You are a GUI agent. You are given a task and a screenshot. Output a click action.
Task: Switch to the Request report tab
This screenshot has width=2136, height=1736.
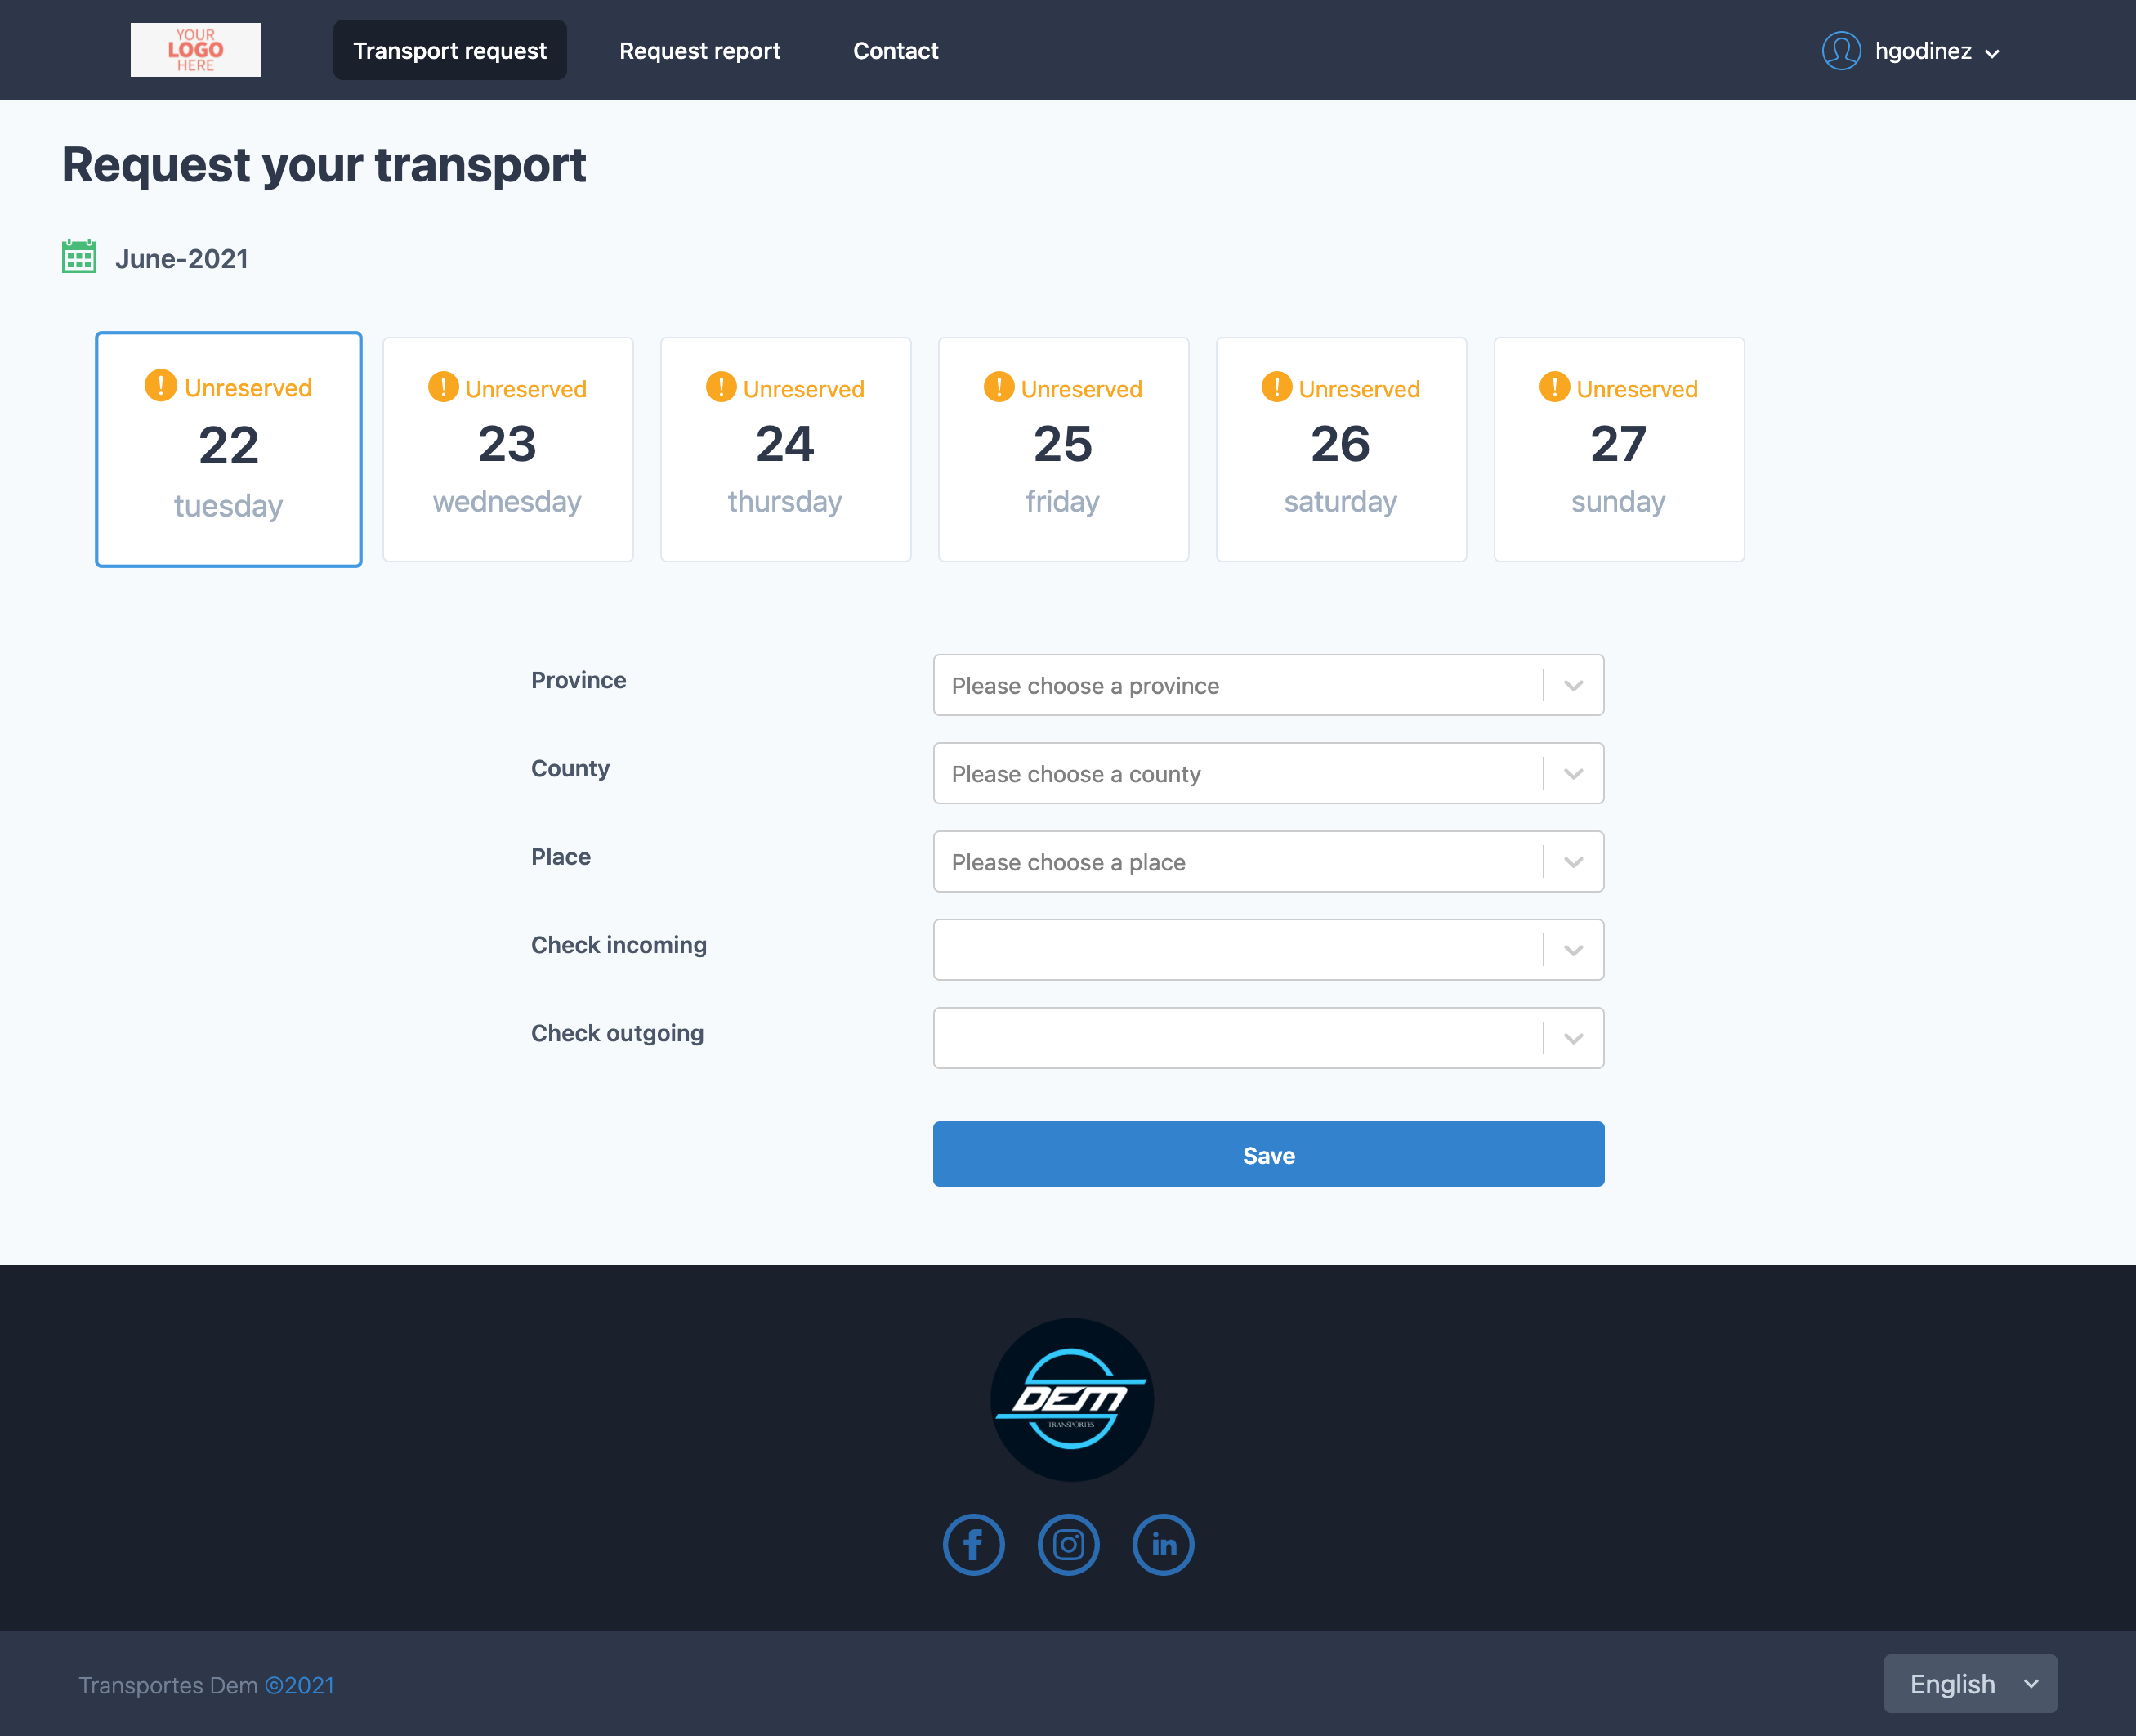[x=699, y=50]
